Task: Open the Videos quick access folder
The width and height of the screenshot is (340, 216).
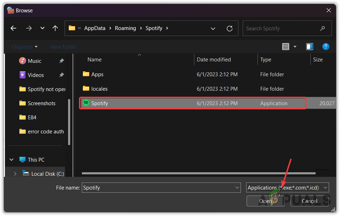Action: (x=36, y=75)
